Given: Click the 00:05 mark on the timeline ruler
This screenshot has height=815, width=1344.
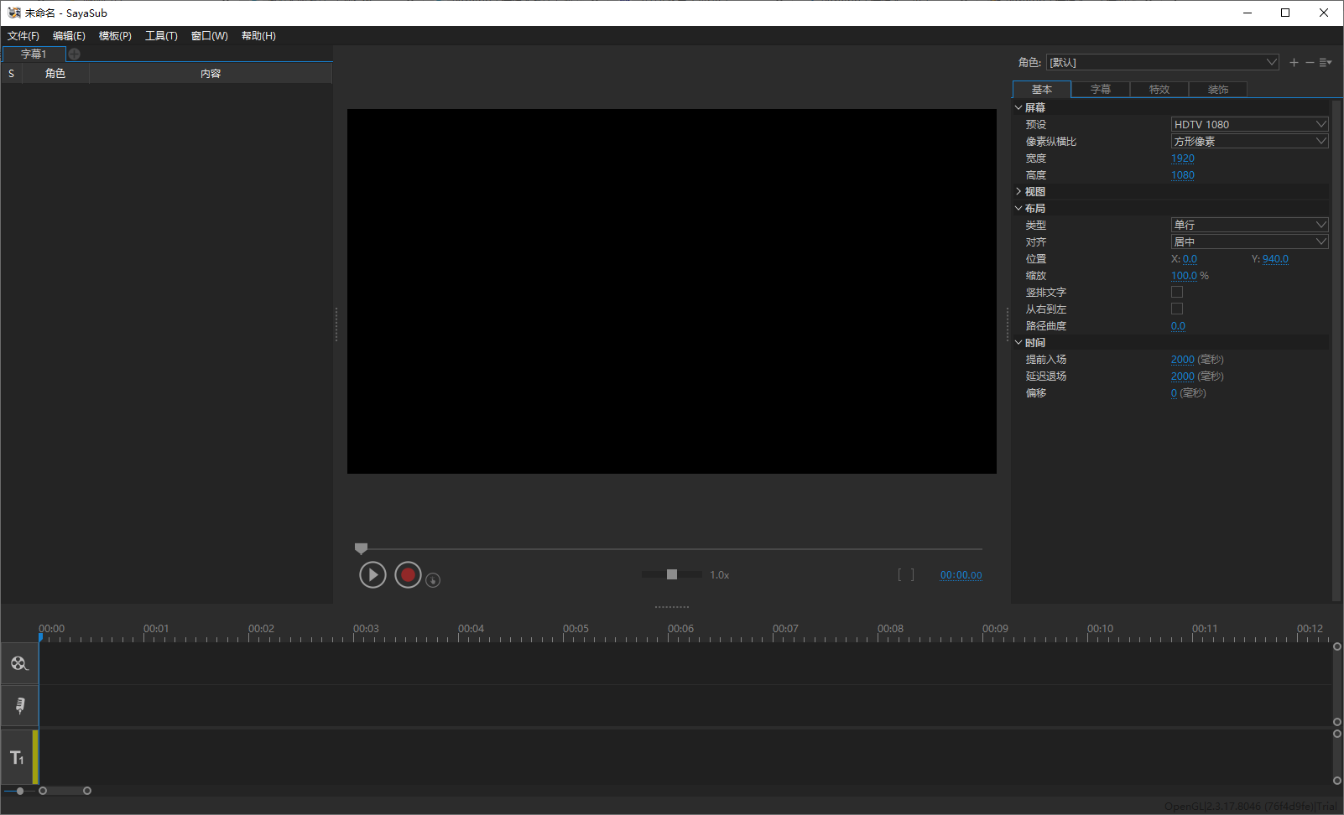Looking at the screenshot, I should pyautogui.click(x=576, y=629).
